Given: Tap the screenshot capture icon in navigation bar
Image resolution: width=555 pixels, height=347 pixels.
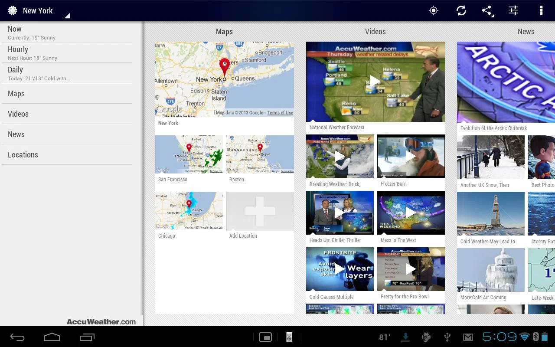Looking at the screenshot, I should coord(265,337).
